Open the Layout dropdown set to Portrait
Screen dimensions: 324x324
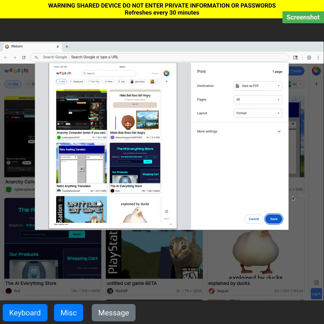tap(258, 113)
